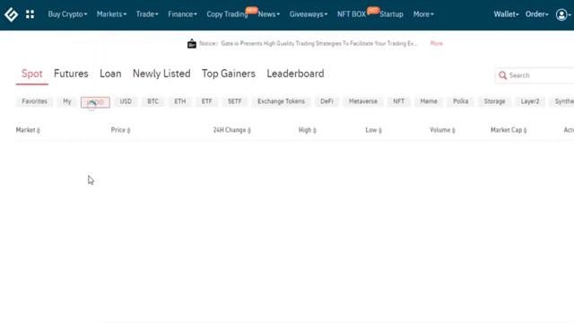
Task: Switch to the Loan tab
Action: tap(110, 74)
